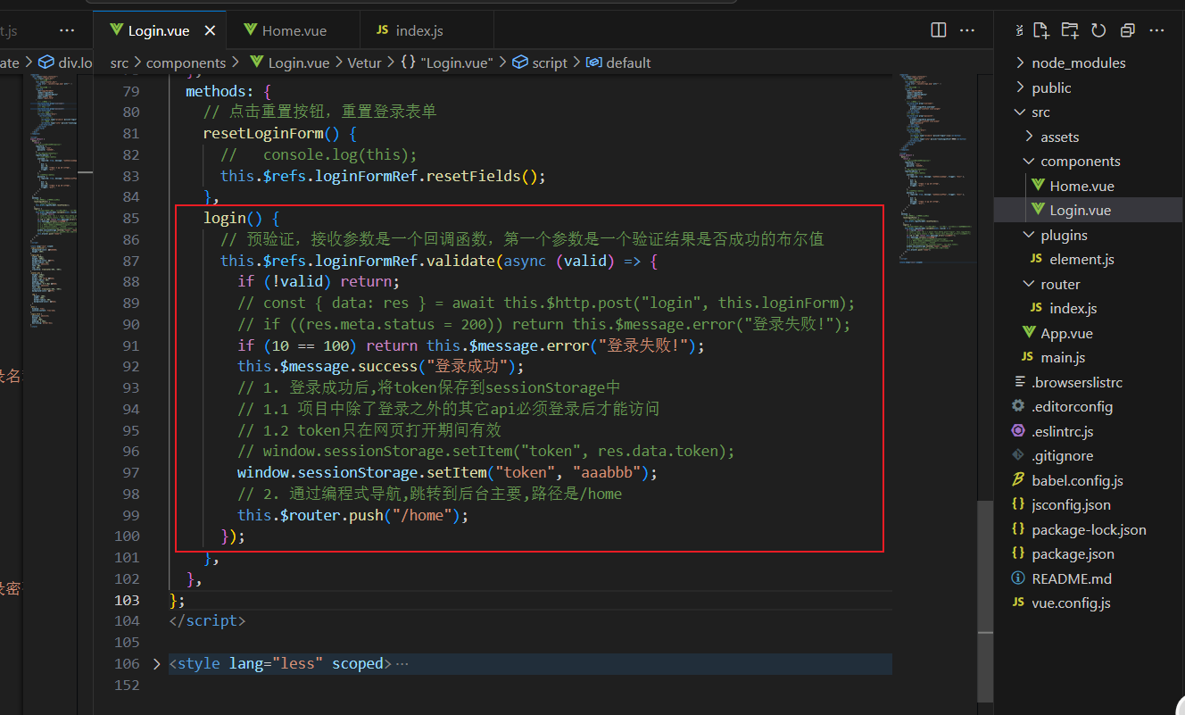1185x715 pixels.
Task: Click the script breadcrumb
Action: pos(540,62)
